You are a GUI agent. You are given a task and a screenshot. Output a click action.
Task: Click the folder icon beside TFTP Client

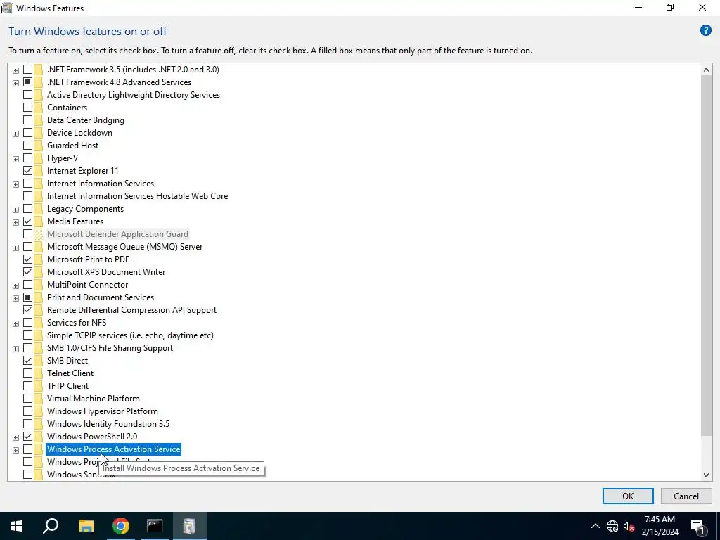pos(38,386)
